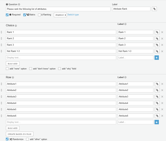Click the blue plus to add a row
Image resolution: width=166 pixels, height=141 pixels.
157,122
